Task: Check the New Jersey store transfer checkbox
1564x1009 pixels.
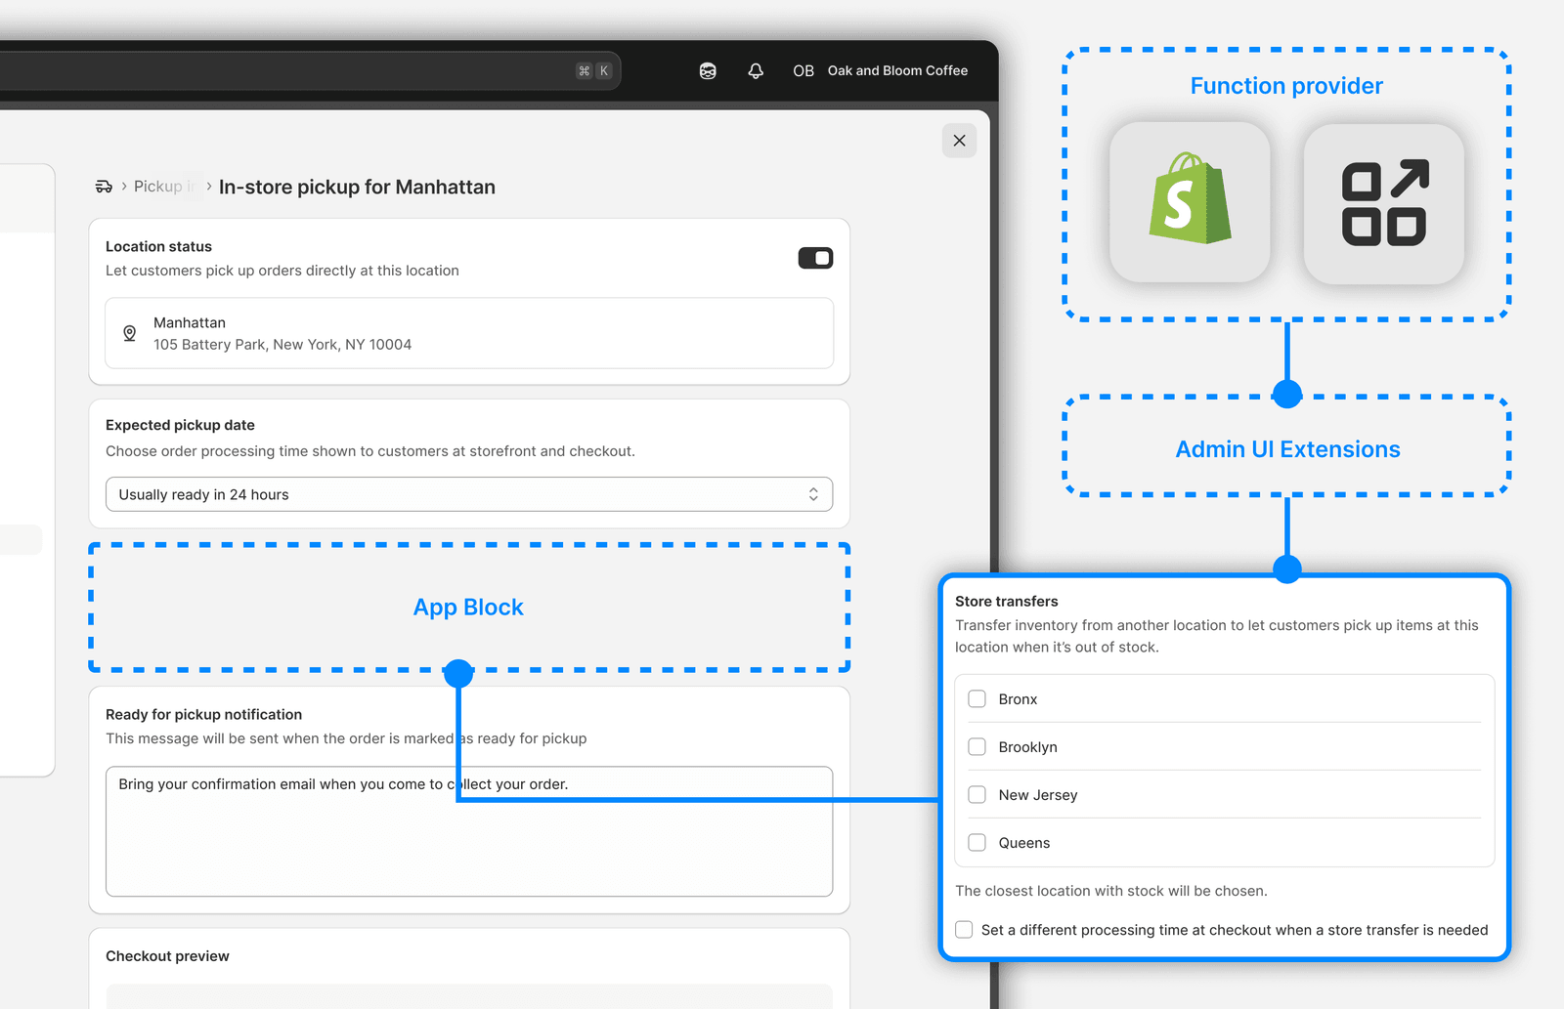Action: tap(977, 795)
